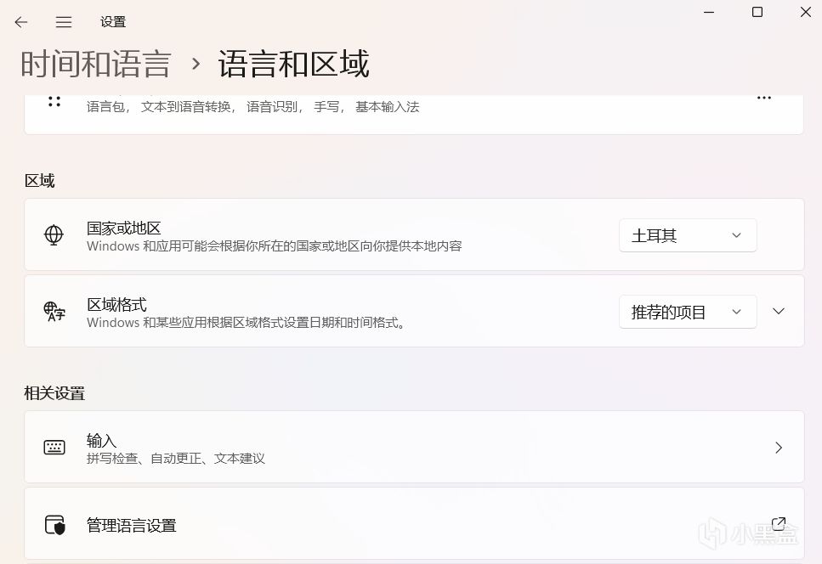Click the 设置 app title text
The height and width of the screenshot is (564, 822).
[x=113, y=22]
